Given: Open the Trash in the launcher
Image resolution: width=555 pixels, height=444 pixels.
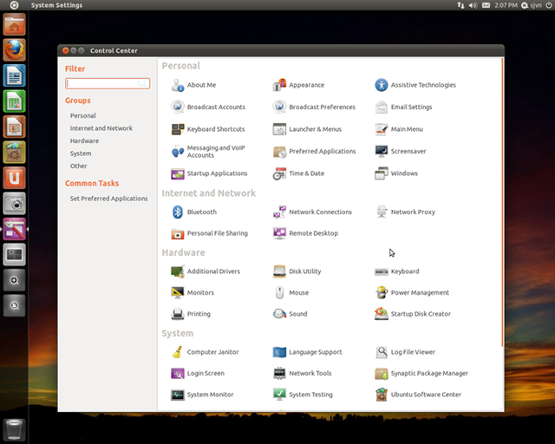Looking at the screenshot, I should (x=14, y=430).
